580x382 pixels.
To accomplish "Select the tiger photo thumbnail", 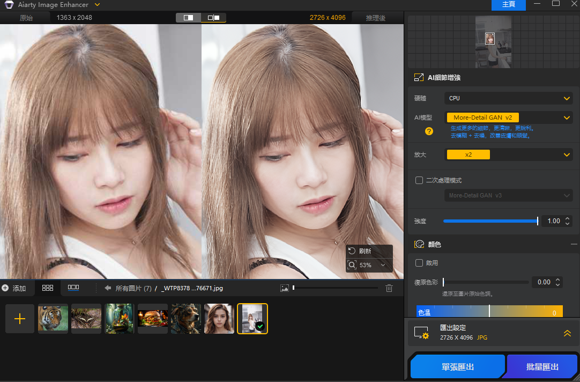I will pos(53,318).
